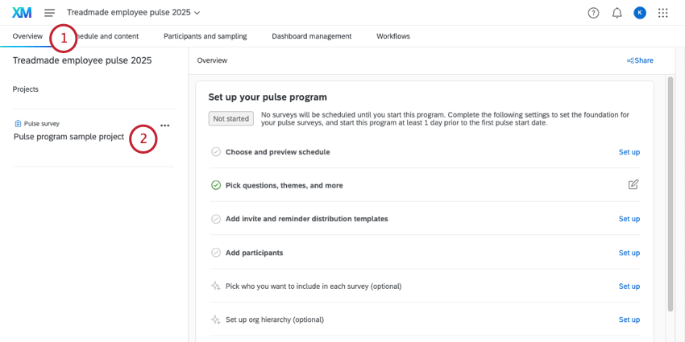Viewport: 685px width, 342px height.
Task: Click Set up for Choose and preview schedule
Action: (629, 151)
